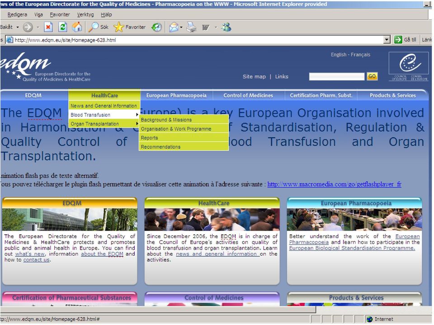Click the Mail envelope icon

(x=174, y=27)
